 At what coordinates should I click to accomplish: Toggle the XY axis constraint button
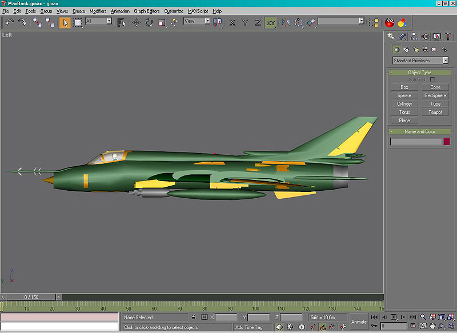[271, 22]
